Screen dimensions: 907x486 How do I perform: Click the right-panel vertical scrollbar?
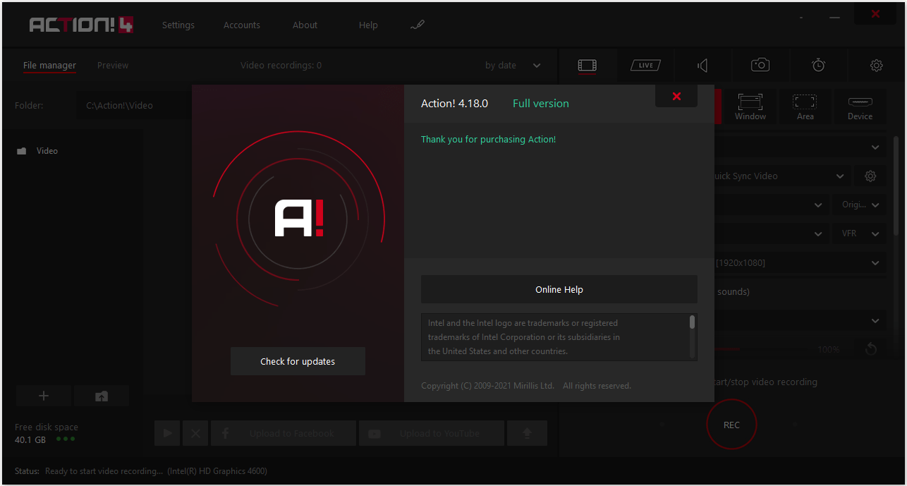pyautogui.click(x=896, y=185)
